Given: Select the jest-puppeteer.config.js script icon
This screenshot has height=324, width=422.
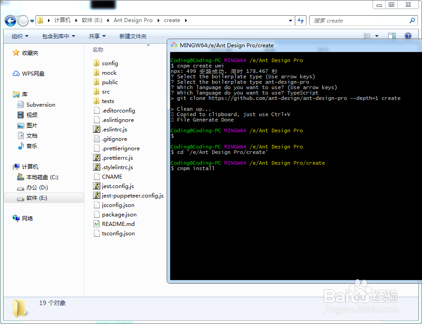Looking at the screenshot, I should tap(97, 195).
